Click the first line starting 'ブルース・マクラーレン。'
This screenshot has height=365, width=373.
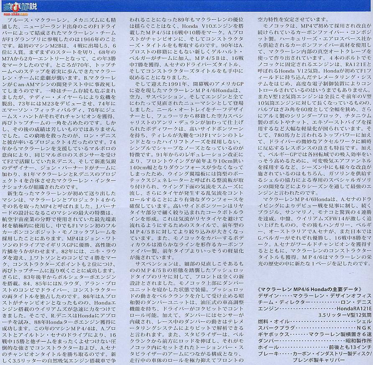(62, 20)
